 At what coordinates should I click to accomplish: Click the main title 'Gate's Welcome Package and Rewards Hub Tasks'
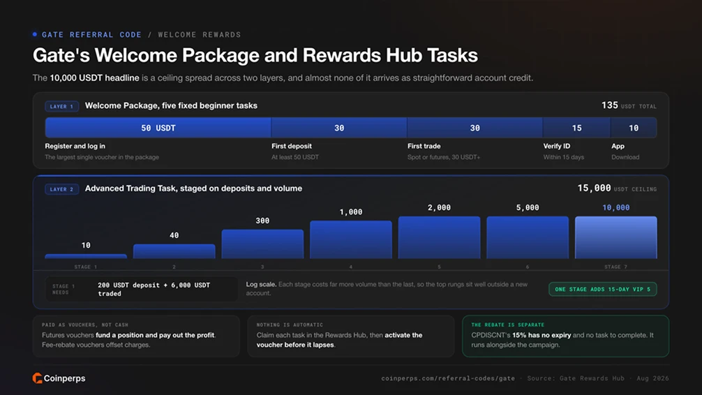[x=255, y=56]
